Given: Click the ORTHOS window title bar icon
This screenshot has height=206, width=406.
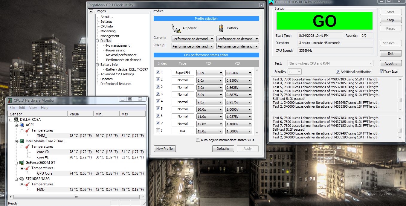Looking at the screenshot, I should point(271,2).
